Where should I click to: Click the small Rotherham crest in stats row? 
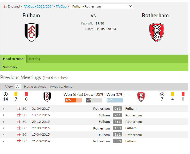[x=141, y=97]
